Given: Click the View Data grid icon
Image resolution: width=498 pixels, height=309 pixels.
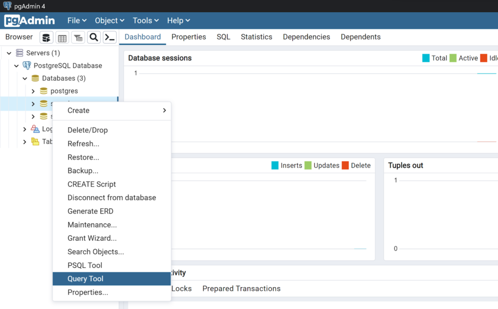Looking at the screenshot, I should tap(62, 37).
